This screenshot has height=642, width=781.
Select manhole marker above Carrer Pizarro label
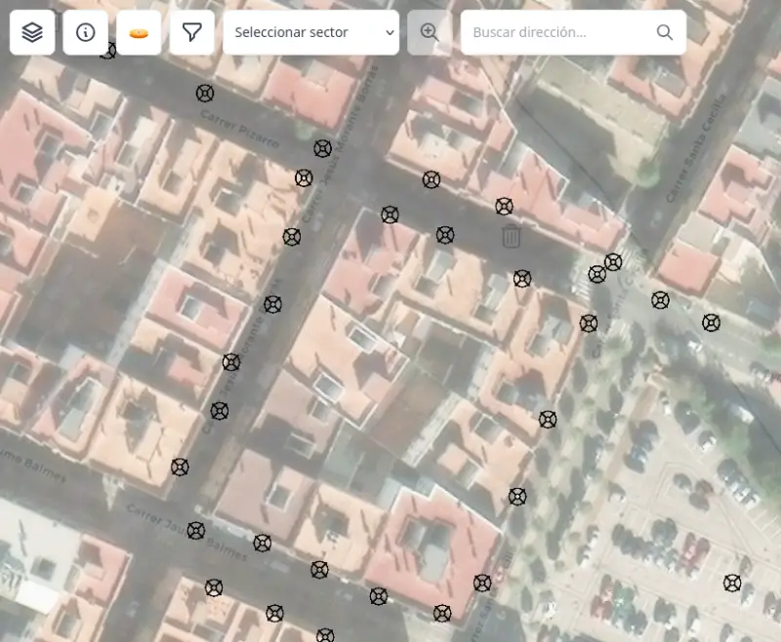pos(205,93)
